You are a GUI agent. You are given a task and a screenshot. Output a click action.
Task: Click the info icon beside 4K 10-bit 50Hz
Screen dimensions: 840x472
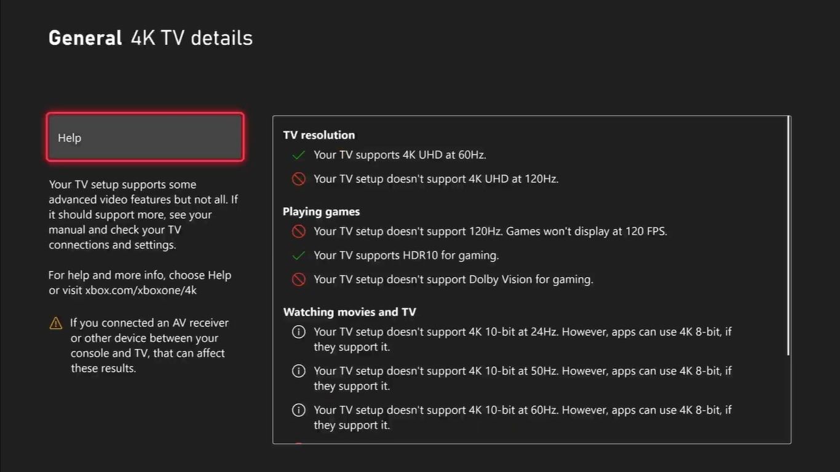tap(299, 371)
